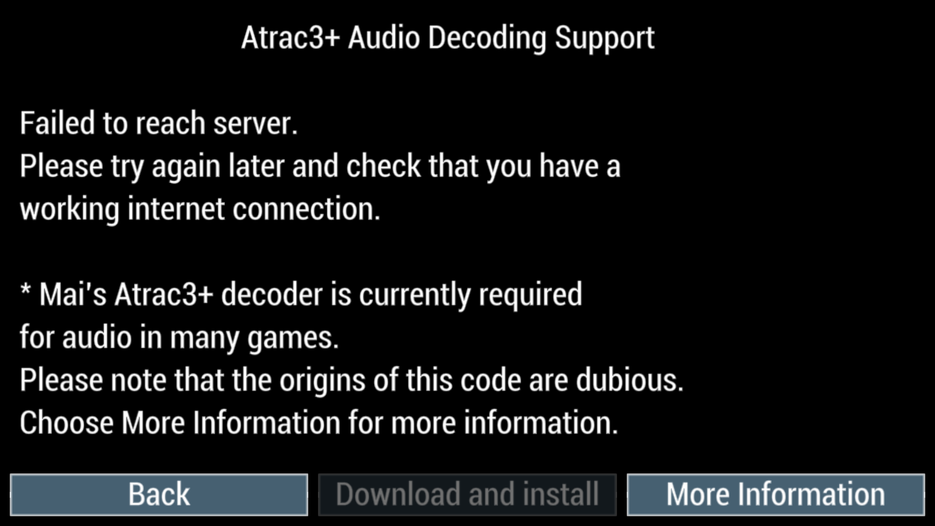Screen dimensions: 935x526
Task: Click the line about dubious code origins
Action: (x=352, y=380)
